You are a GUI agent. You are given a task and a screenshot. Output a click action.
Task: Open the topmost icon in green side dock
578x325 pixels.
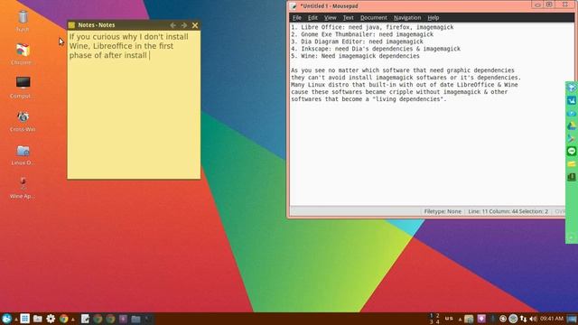[572, 88]
